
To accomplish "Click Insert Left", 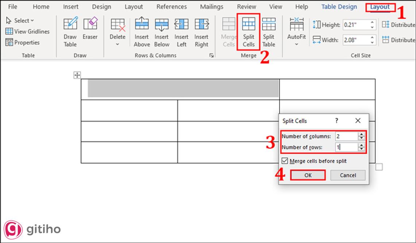I will point(181,32).
